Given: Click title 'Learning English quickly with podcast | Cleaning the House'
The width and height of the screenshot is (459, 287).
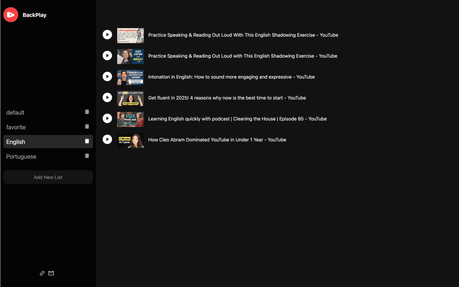Looking at the screenshot, I should pyautogui.click(x=237, y=119).
